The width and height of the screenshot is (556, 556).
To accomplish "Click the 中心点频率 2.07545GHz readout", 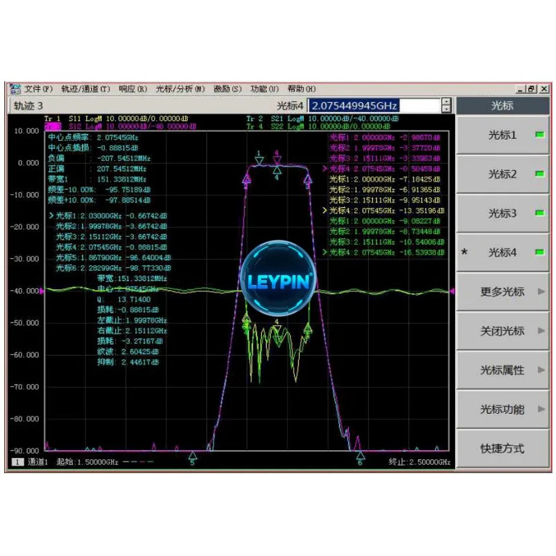I will click(93, 137).
